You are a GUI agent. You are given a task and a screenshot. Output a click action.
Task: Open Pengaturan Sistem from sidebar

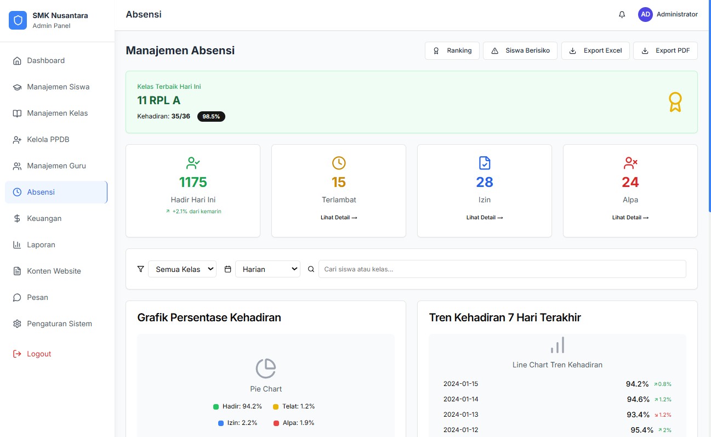59,324
